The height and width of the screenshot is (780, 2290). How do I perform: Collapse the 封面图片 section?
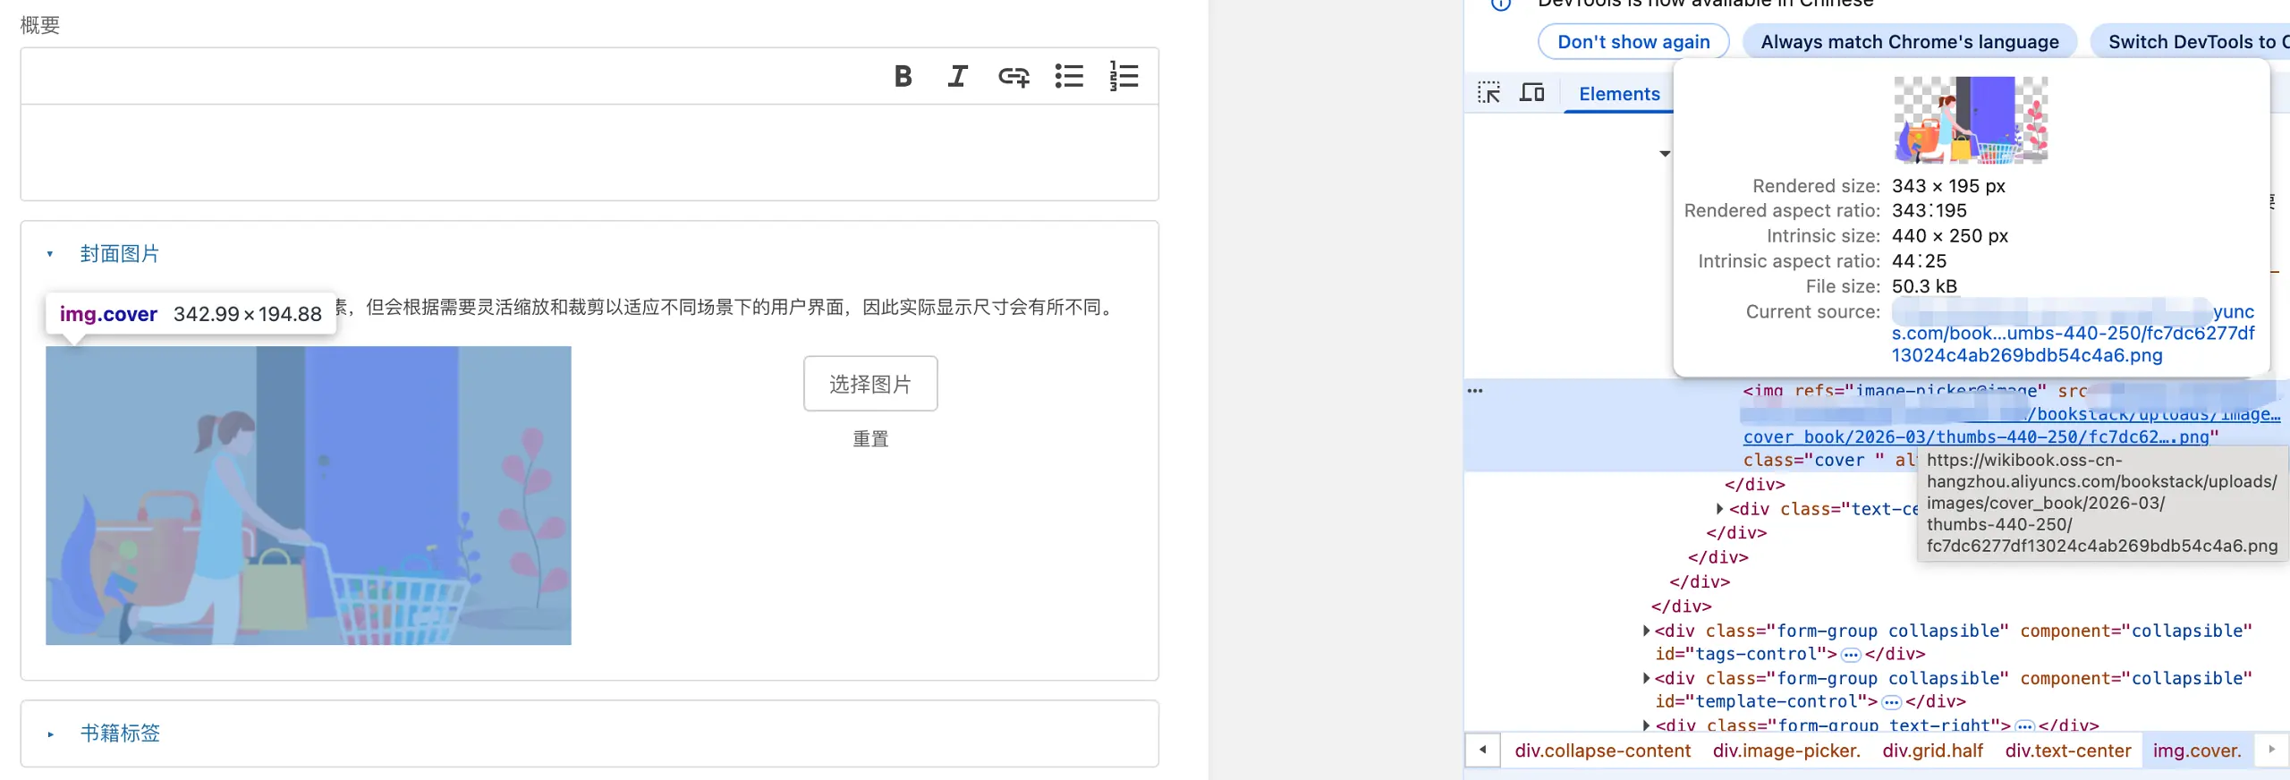(x=119, y=254)
